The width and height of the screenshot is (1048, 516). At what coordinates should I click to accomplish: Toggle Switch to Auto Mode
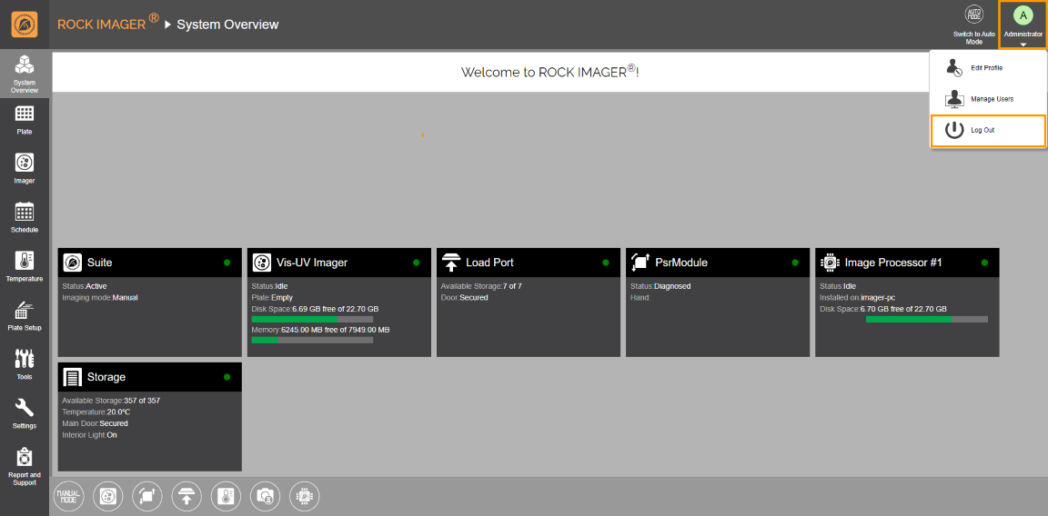pos(973,24)
